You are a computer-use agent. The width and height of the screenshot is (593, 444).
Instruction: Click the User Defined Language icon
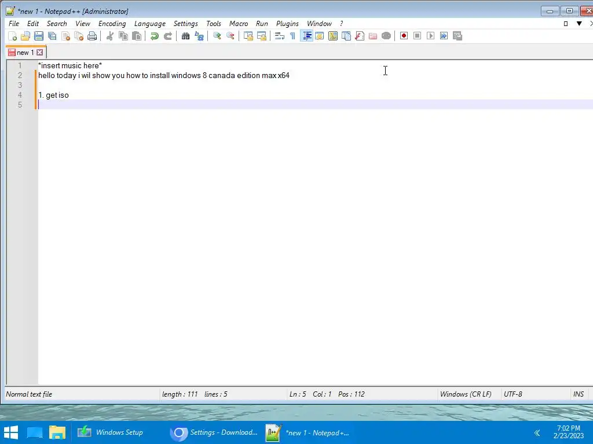click(320, 36)
